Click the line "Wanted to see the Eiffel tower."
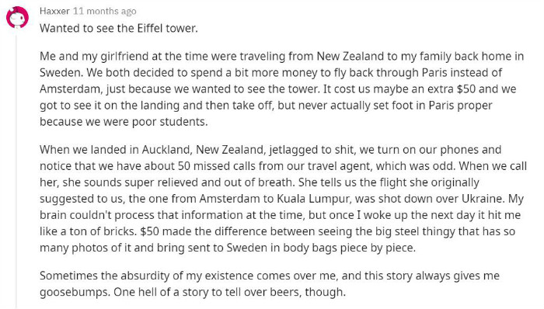Image resolution: width=544 pixels, height=309 pixels. point(119,28)
